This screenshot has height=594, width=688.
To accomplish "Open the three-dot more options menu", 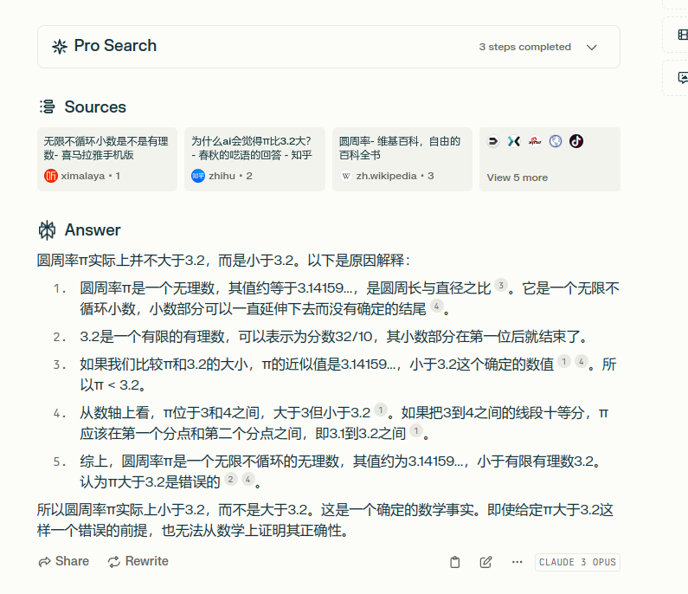I will (517, 562).
